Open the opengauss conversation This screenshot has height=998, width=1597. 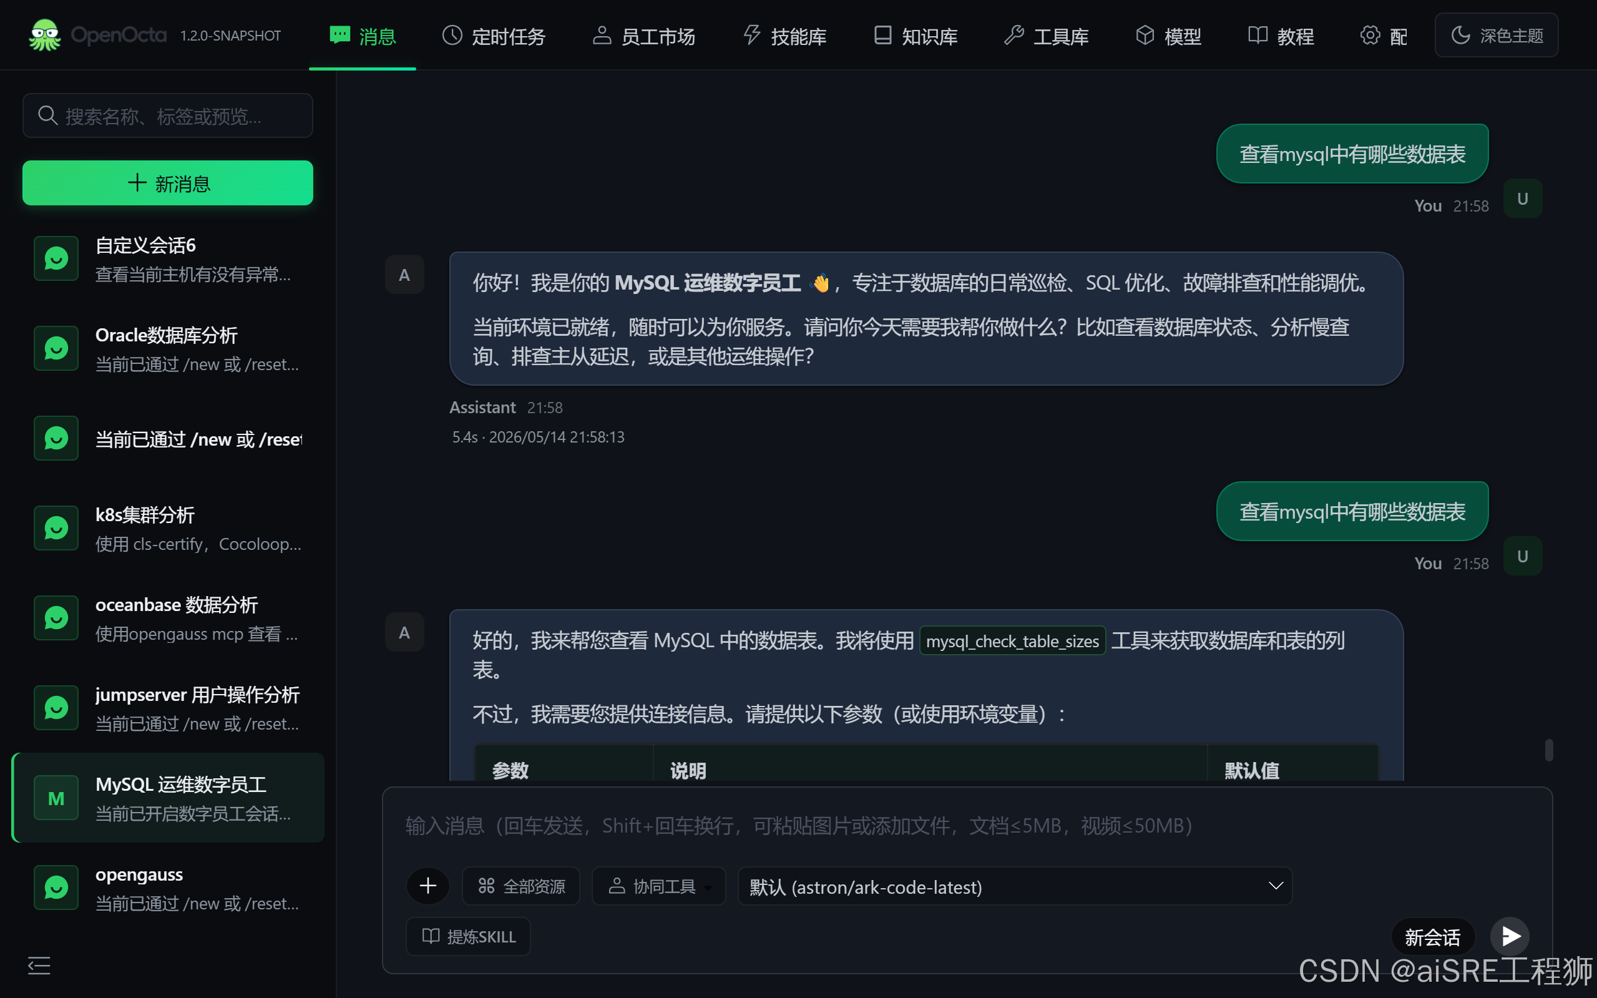point(168,888)
